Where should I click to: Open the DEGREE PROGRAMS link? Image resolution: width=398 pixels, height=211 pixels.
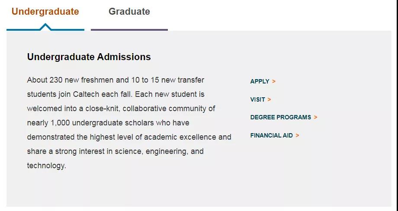280,117
